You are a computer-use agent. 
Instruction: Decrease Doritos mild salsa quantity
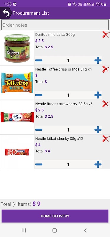click(39, 60)
